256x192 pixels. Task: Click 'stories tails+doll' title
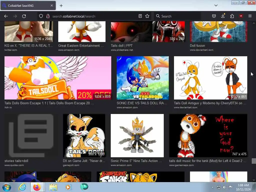(16, 161)
